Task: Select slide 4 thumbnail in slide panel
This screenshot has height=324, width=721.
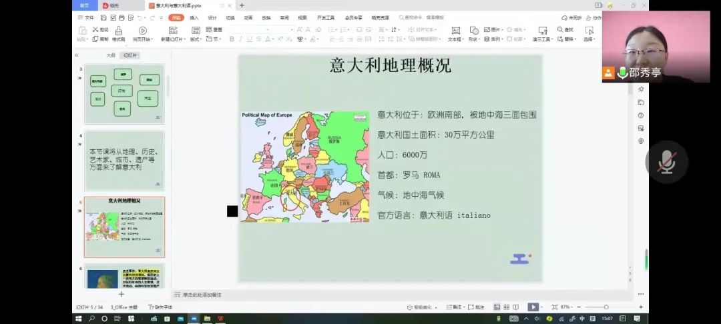Action: click(124, 160)
